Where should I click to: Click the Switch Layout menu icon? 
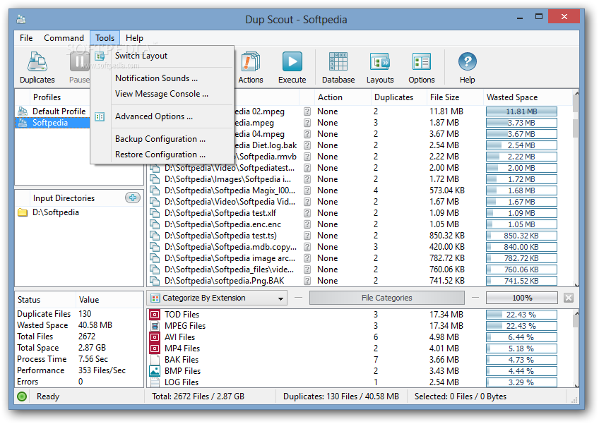click(x=100, y=56)
